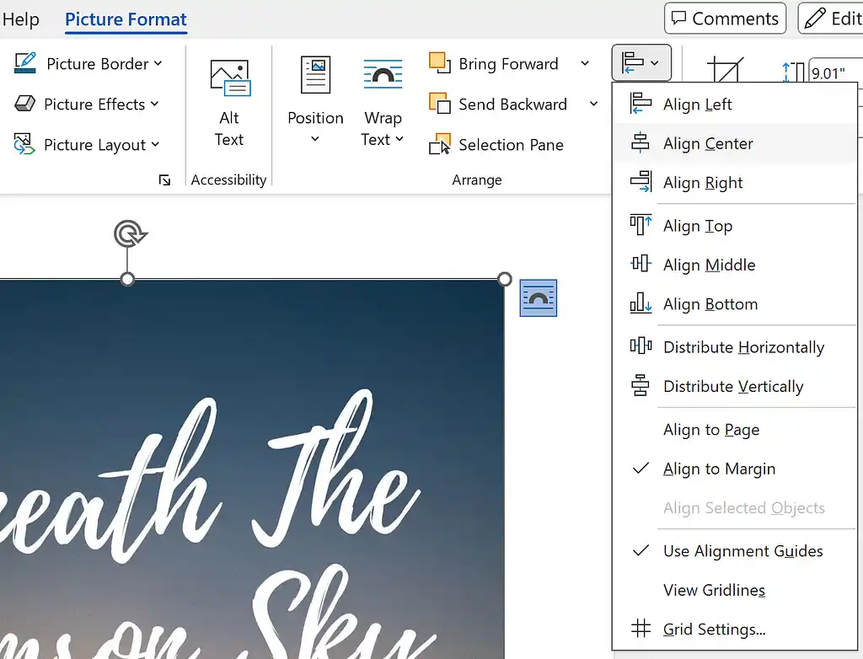Click the Crop tool icon
Viewport: 863px width, 659px height.
pyautogui.click(x=726, y=70)
